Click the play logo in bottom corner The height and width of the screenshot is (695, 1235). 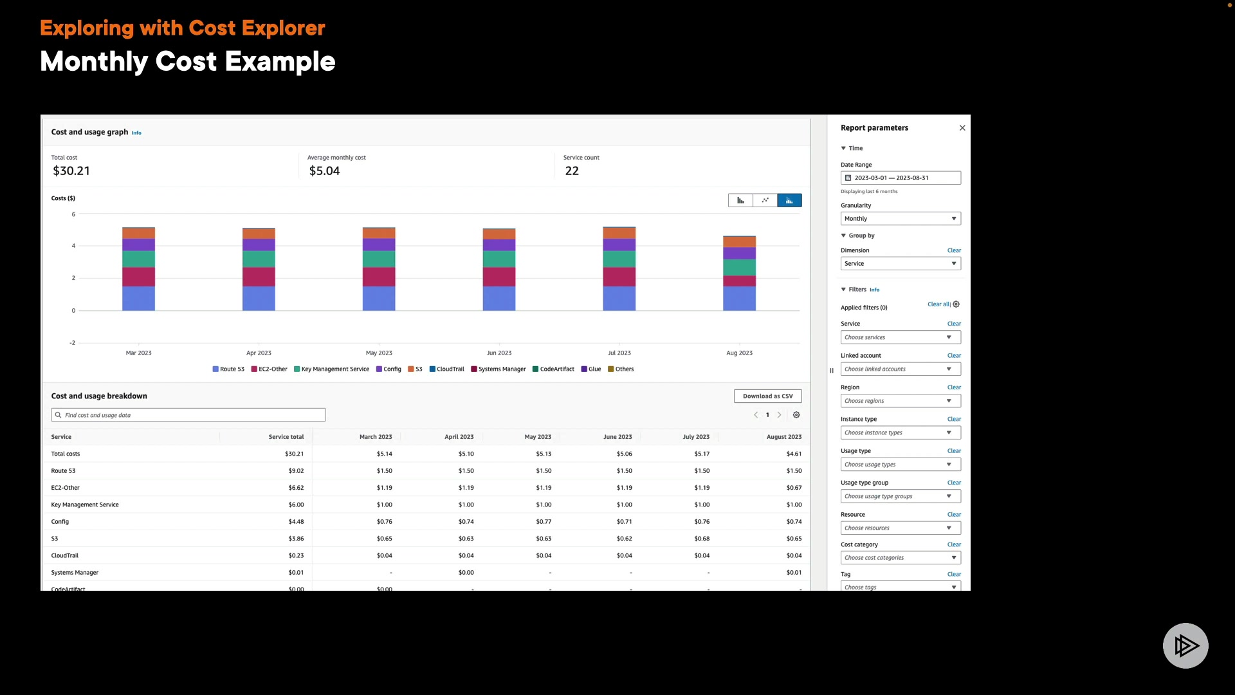pos(1185,645)
